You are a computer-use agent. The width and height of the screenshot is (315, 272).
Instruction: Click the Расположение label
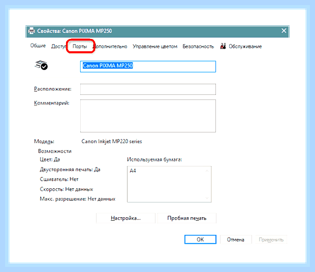pyautogui.click(x=53, y=89)
